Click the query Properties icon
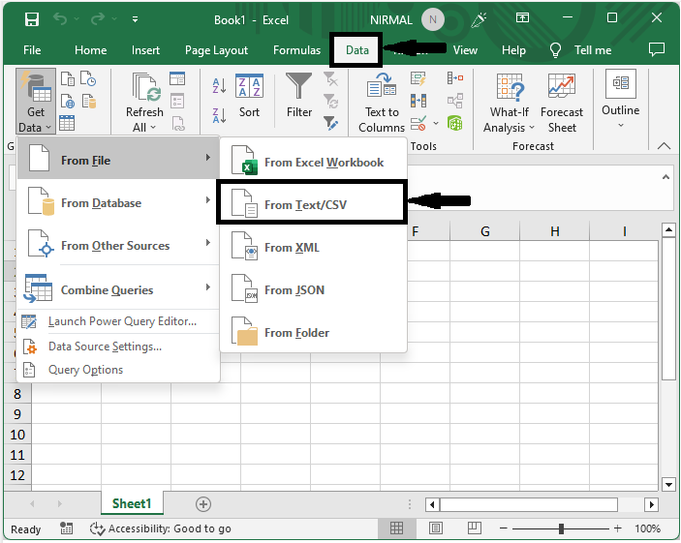 pyautogui.click(x=177, y=101)
